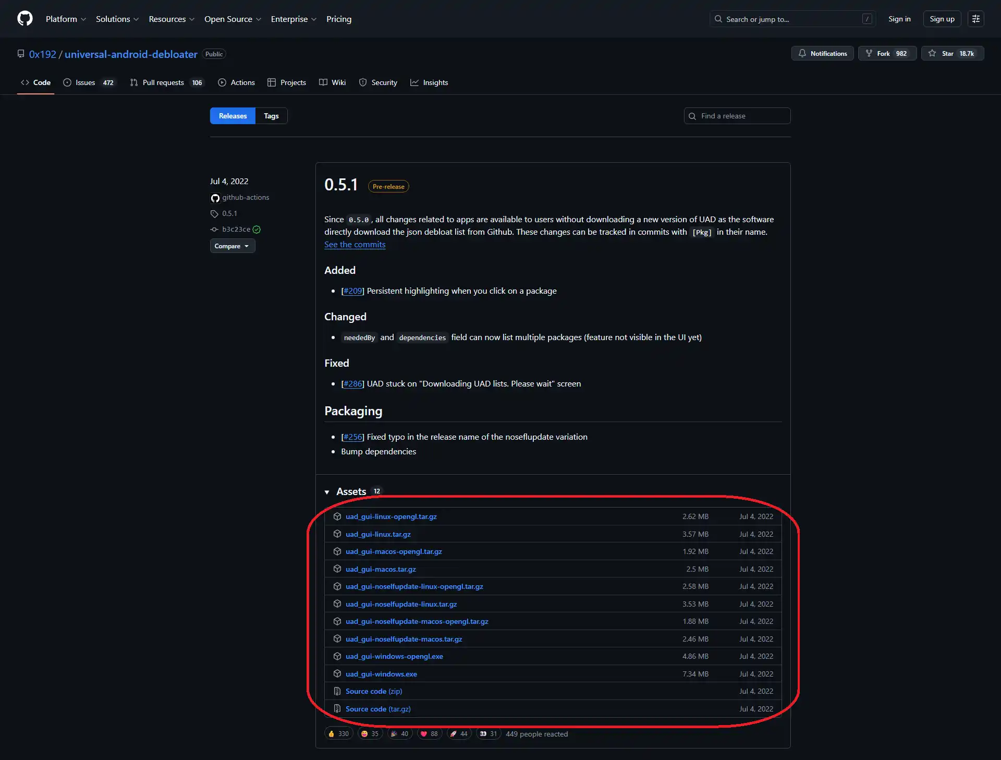The width and height of the screenshot is (1001, 760).
Task: Switch to the Tags tab
Action: click(x=271, y=116)
